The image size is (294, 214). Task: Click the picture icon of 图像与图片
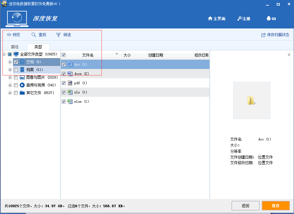[x=22, y=77]
